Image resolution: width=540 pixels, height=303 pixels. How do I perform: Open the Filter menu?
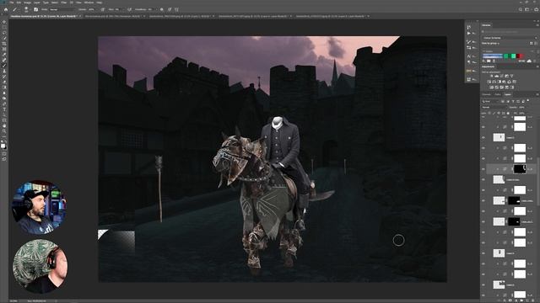[x=64, y=3]
